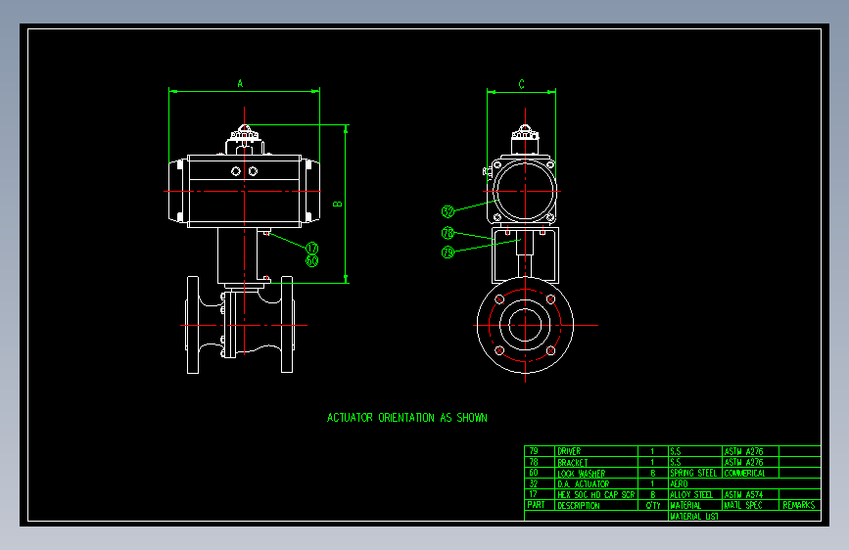Click the DRIVER description cell

coord(596,451)
